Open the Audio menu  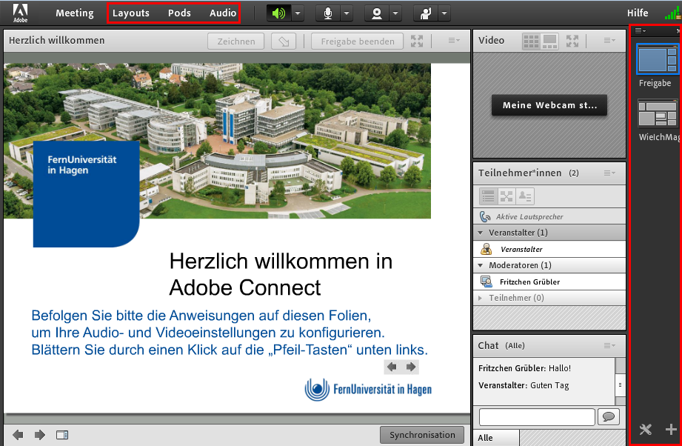[223, 13]
